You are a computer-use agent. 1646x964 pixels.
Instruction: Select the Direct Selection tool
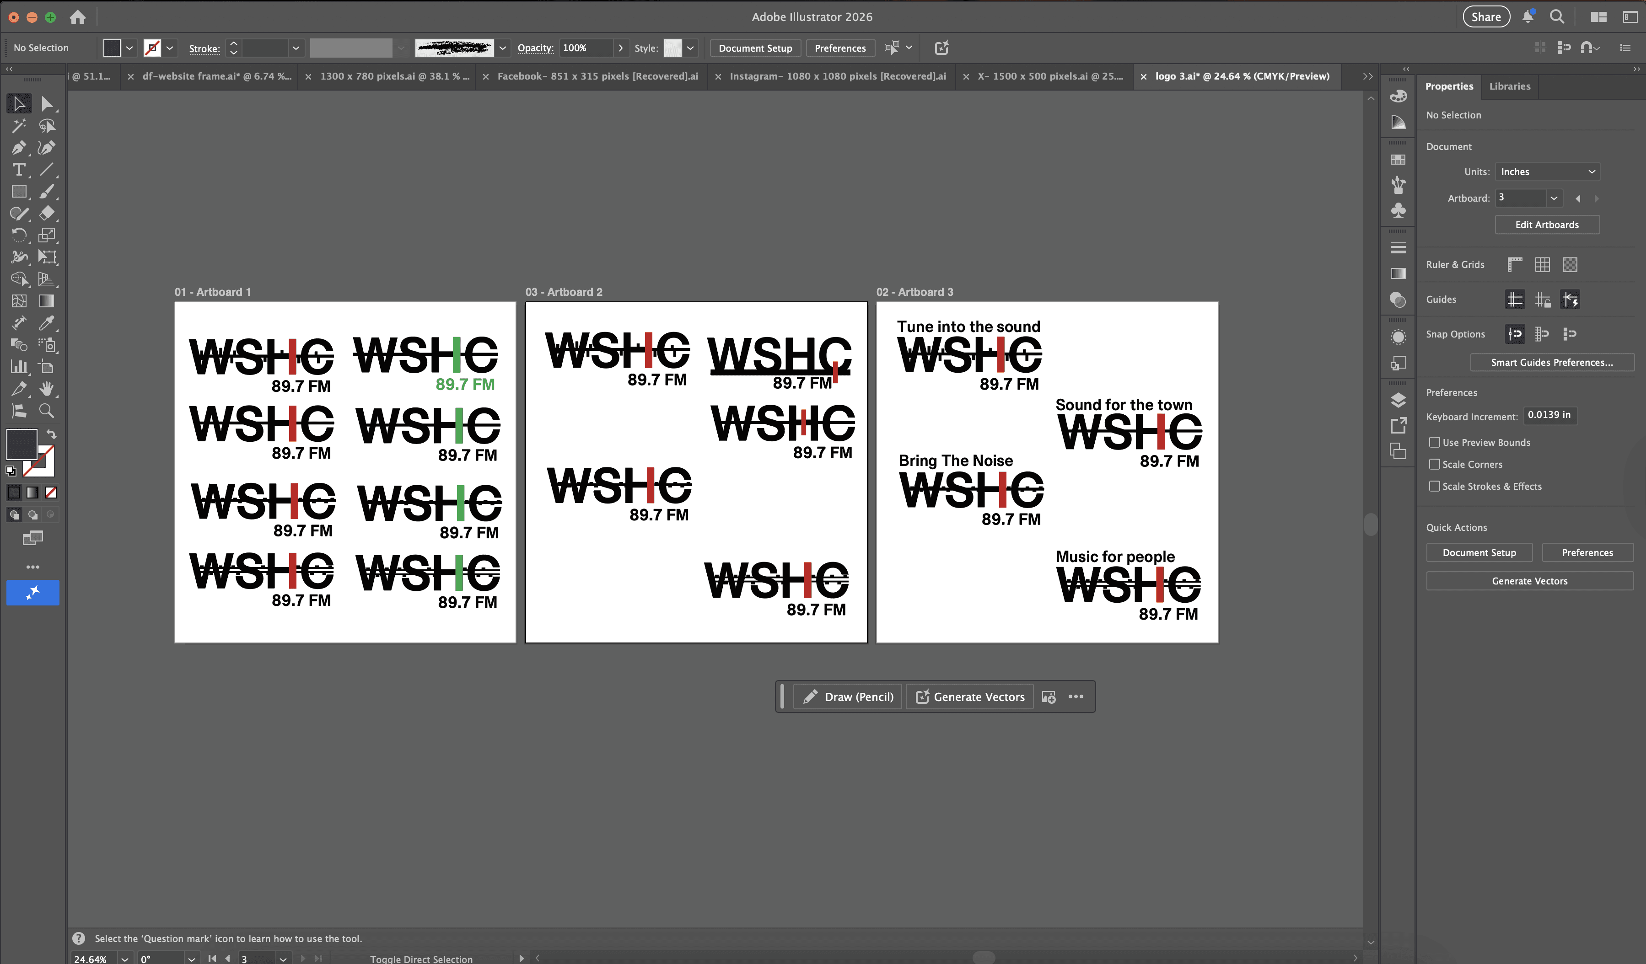46,104
